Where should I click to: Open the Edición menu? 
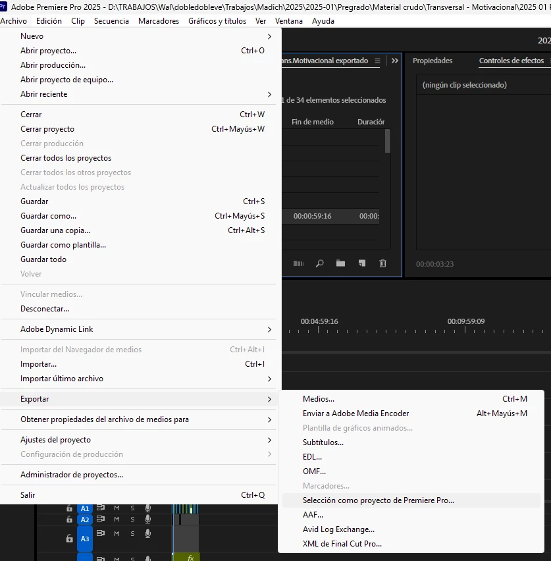click(49, 21)
